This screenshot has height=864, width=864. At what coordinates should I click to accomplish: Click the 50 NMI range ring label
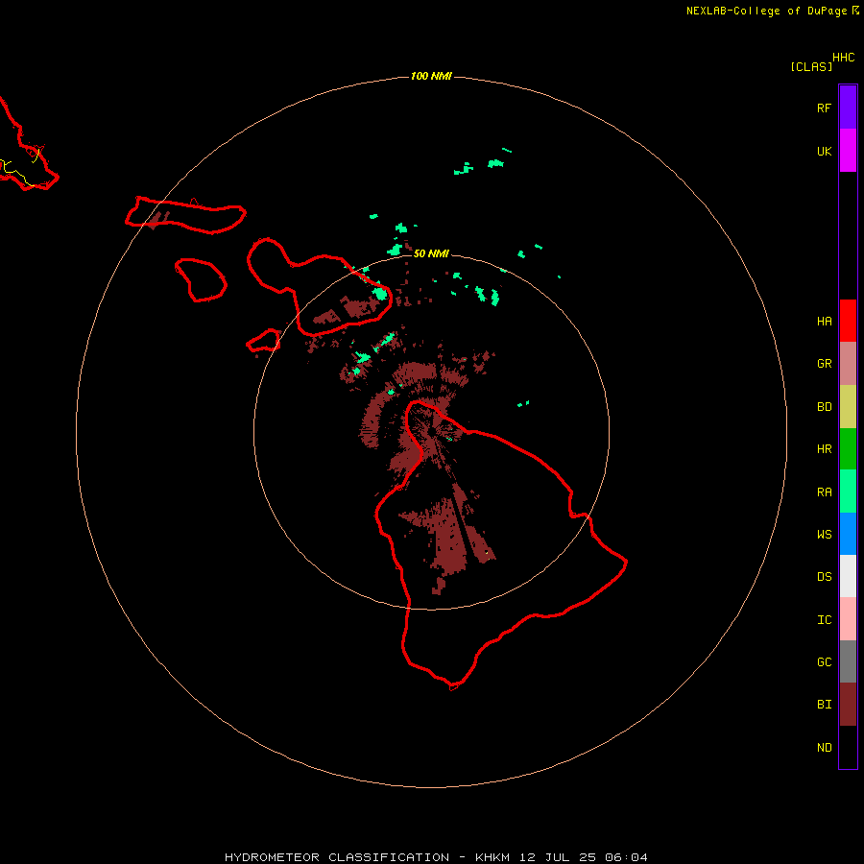(x=431, y=253)
